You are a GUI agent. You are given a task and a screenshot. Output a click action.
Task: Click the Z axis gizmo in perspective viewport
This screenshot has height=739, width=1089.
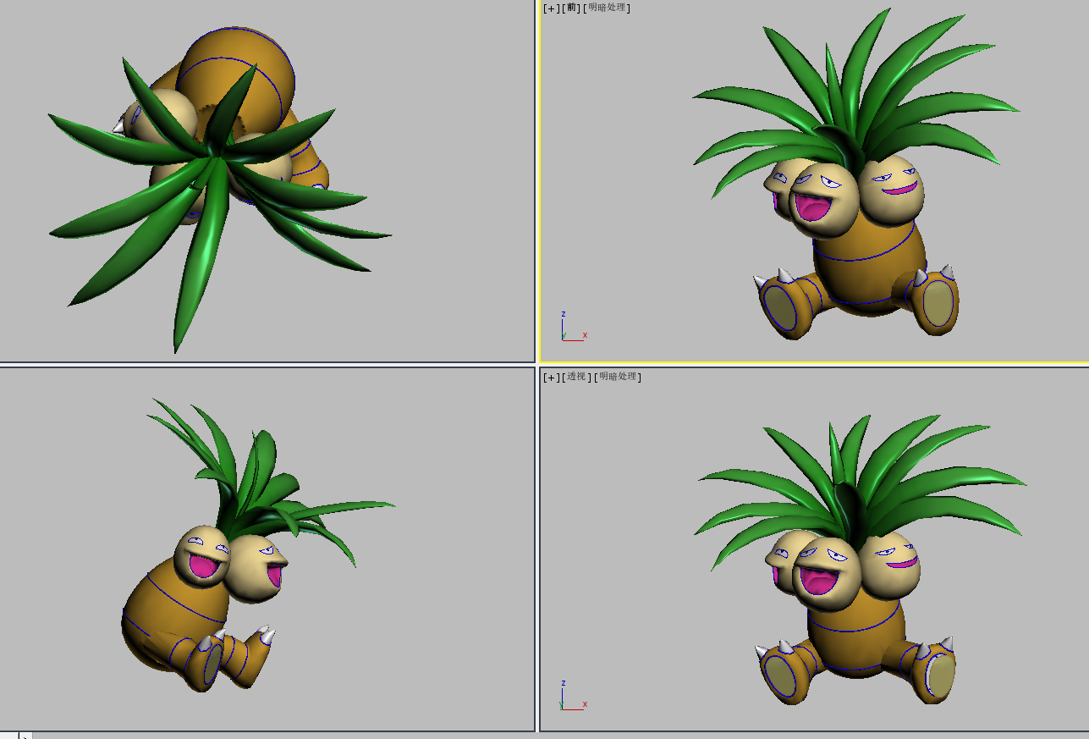coord(563,683)
